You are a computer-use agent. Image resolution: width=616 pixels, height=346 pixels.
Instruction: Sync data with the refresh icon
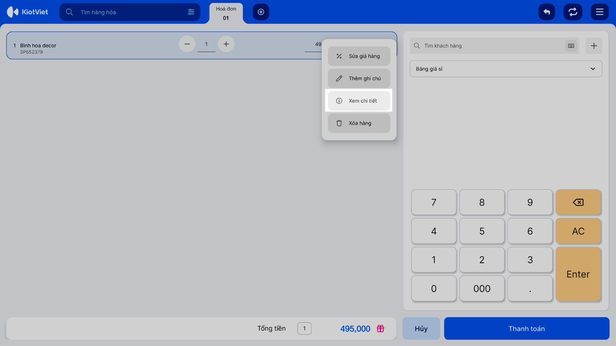tap(573, 12)
